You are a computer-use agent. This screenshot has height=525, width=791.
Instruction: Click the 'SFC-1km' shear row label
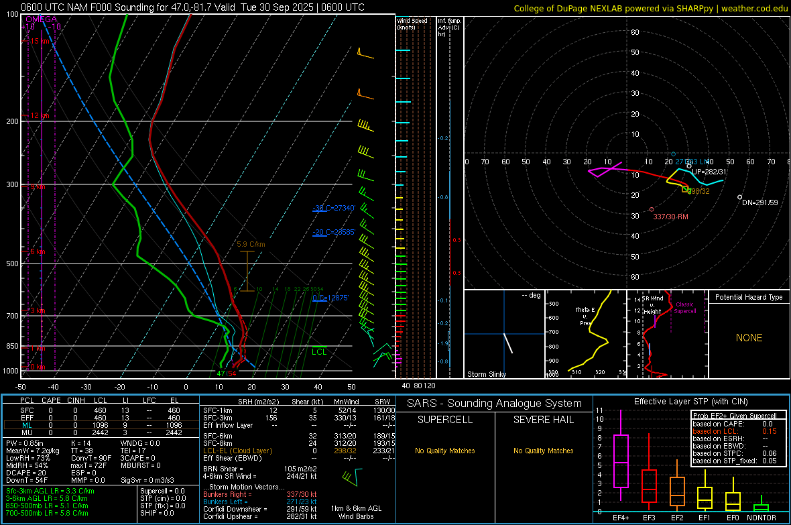(x=217, y=410)
